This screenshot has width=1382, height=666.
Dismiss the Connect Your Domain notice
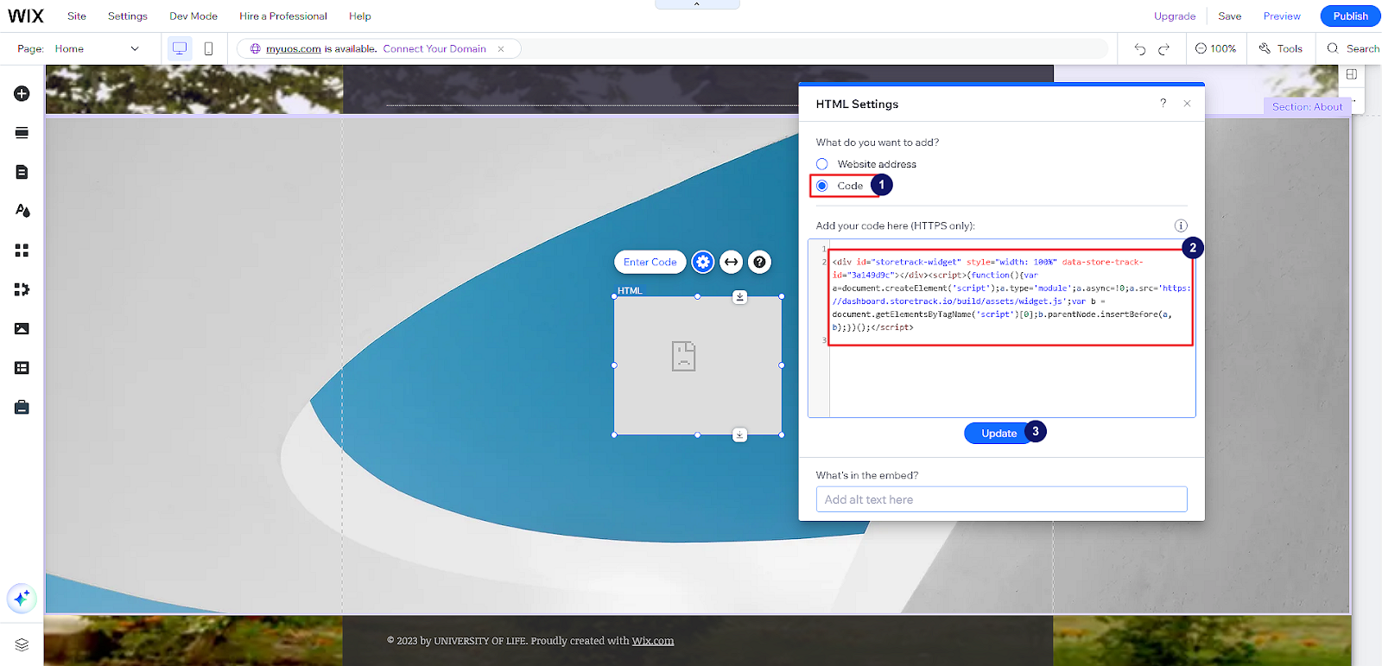(501, 49)
